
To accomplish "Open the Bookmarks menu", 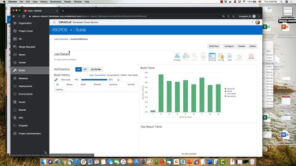I will click(x=55, y=2).
